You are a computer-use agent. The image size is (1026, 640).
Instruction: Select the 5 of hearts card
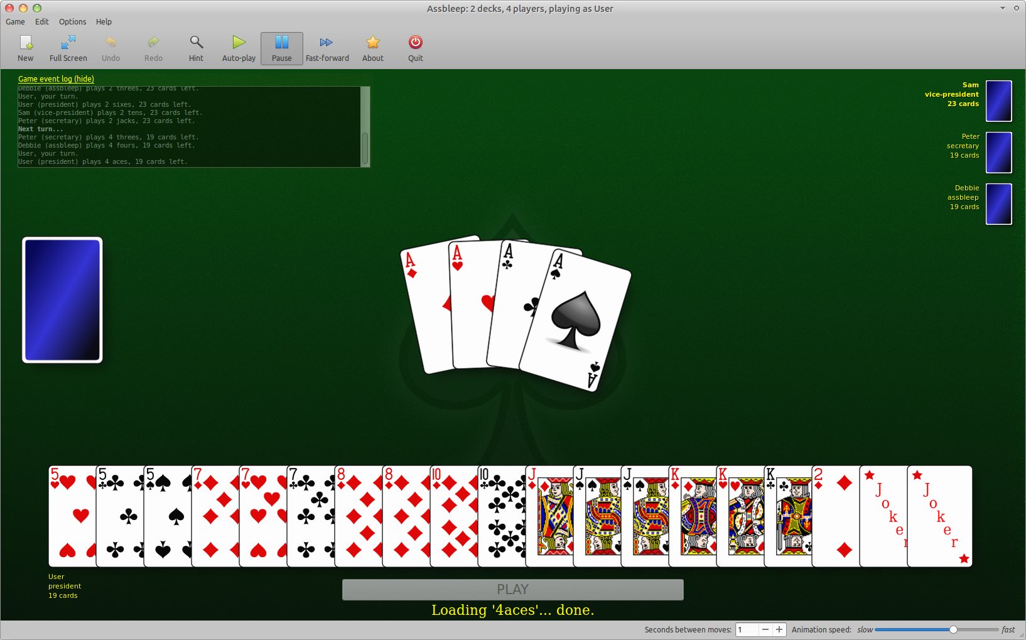[72, 516]
